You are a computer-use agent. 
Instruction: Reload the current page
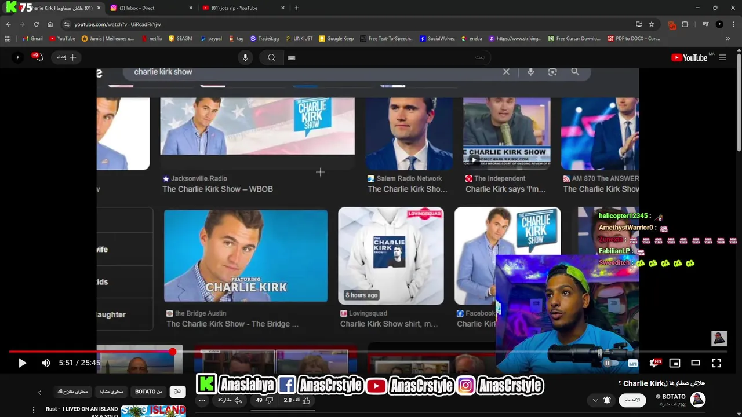coord(36,24)
